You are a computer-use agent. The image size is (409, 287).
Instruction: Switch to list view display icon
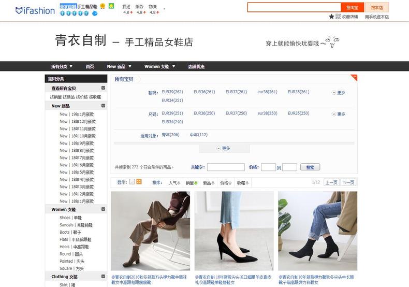(x=132, y=182)
